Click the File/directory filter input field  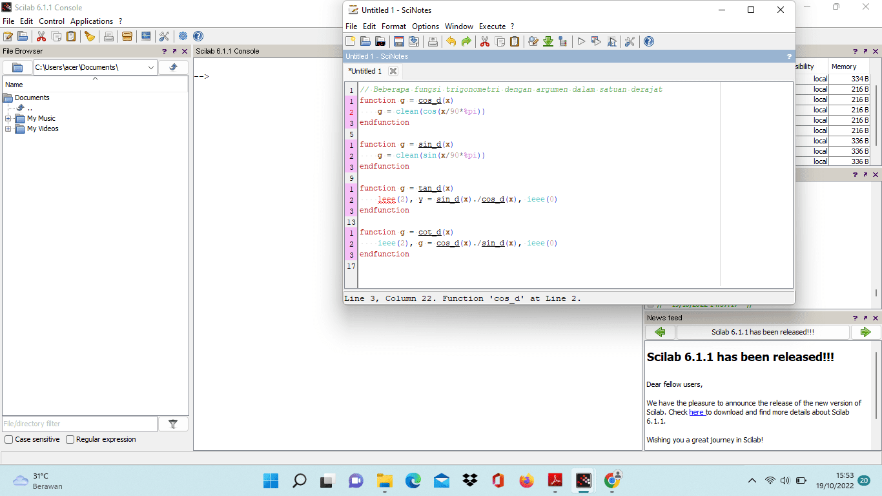point(79,424)
